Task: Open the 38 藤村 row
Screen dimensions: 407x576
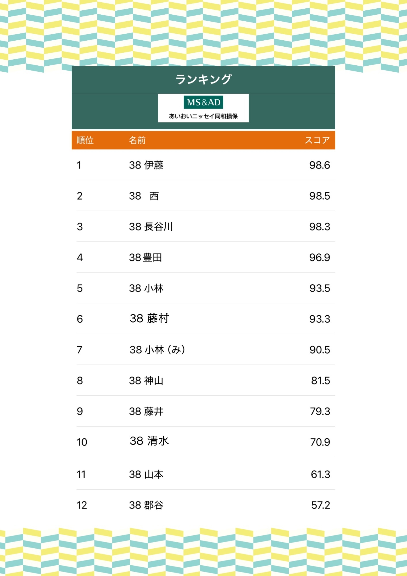Action: [x=203, y=319]
